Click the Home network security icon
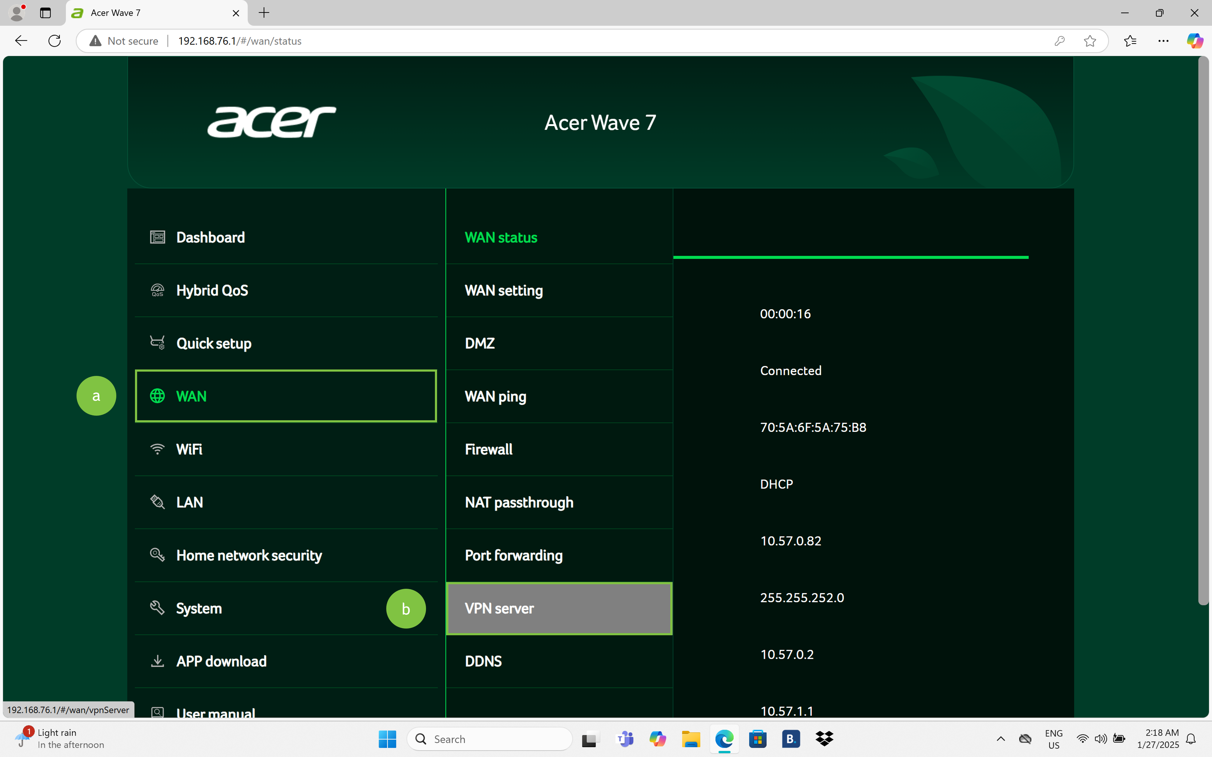 point(157,555)
